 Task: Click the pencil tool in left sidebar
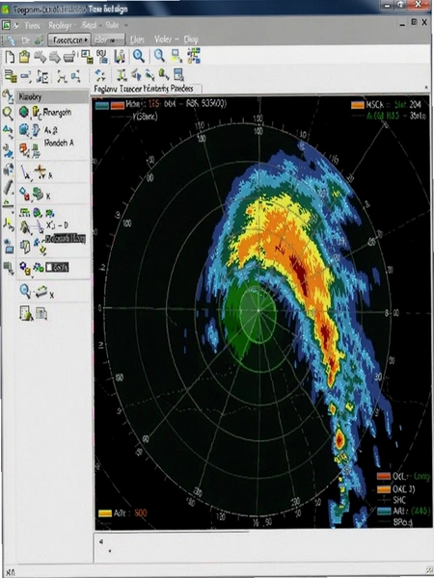(8, 187)
